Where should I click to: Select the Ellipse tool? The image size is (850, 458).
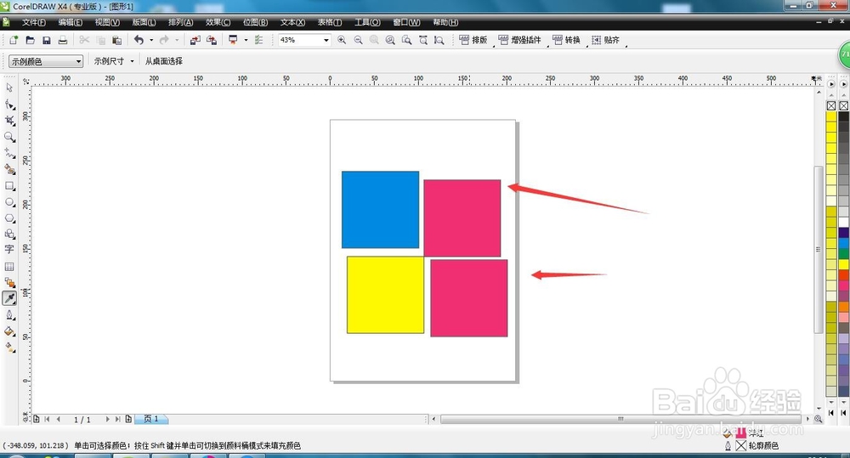pos(9,202)
